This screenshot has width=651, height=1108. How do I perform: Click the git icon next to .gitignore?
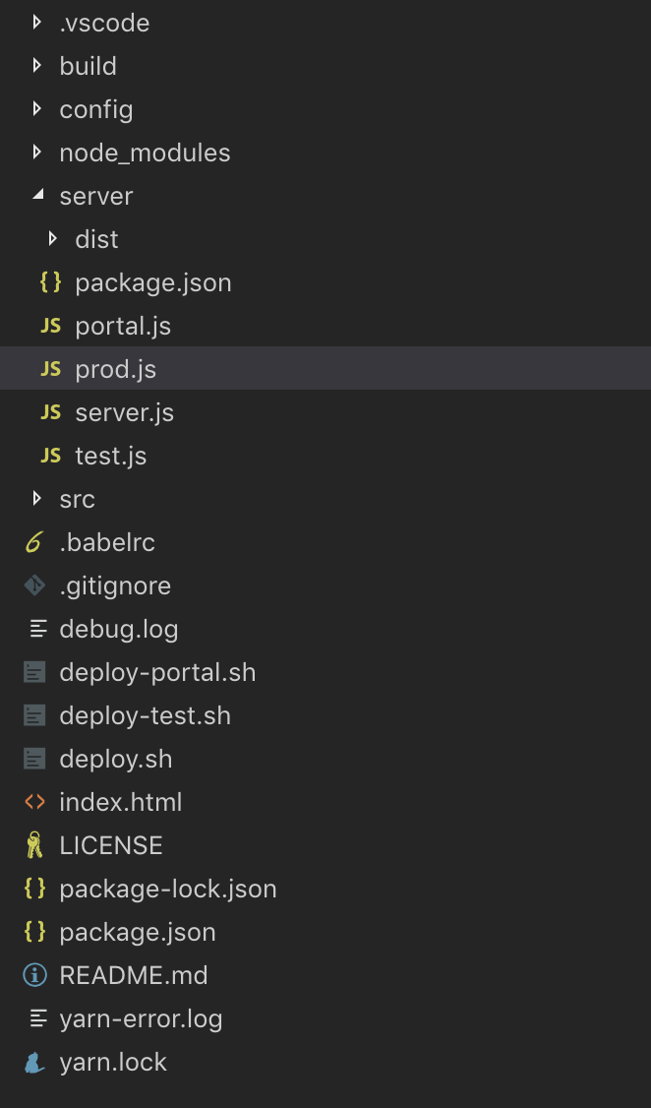click(34, 585)
